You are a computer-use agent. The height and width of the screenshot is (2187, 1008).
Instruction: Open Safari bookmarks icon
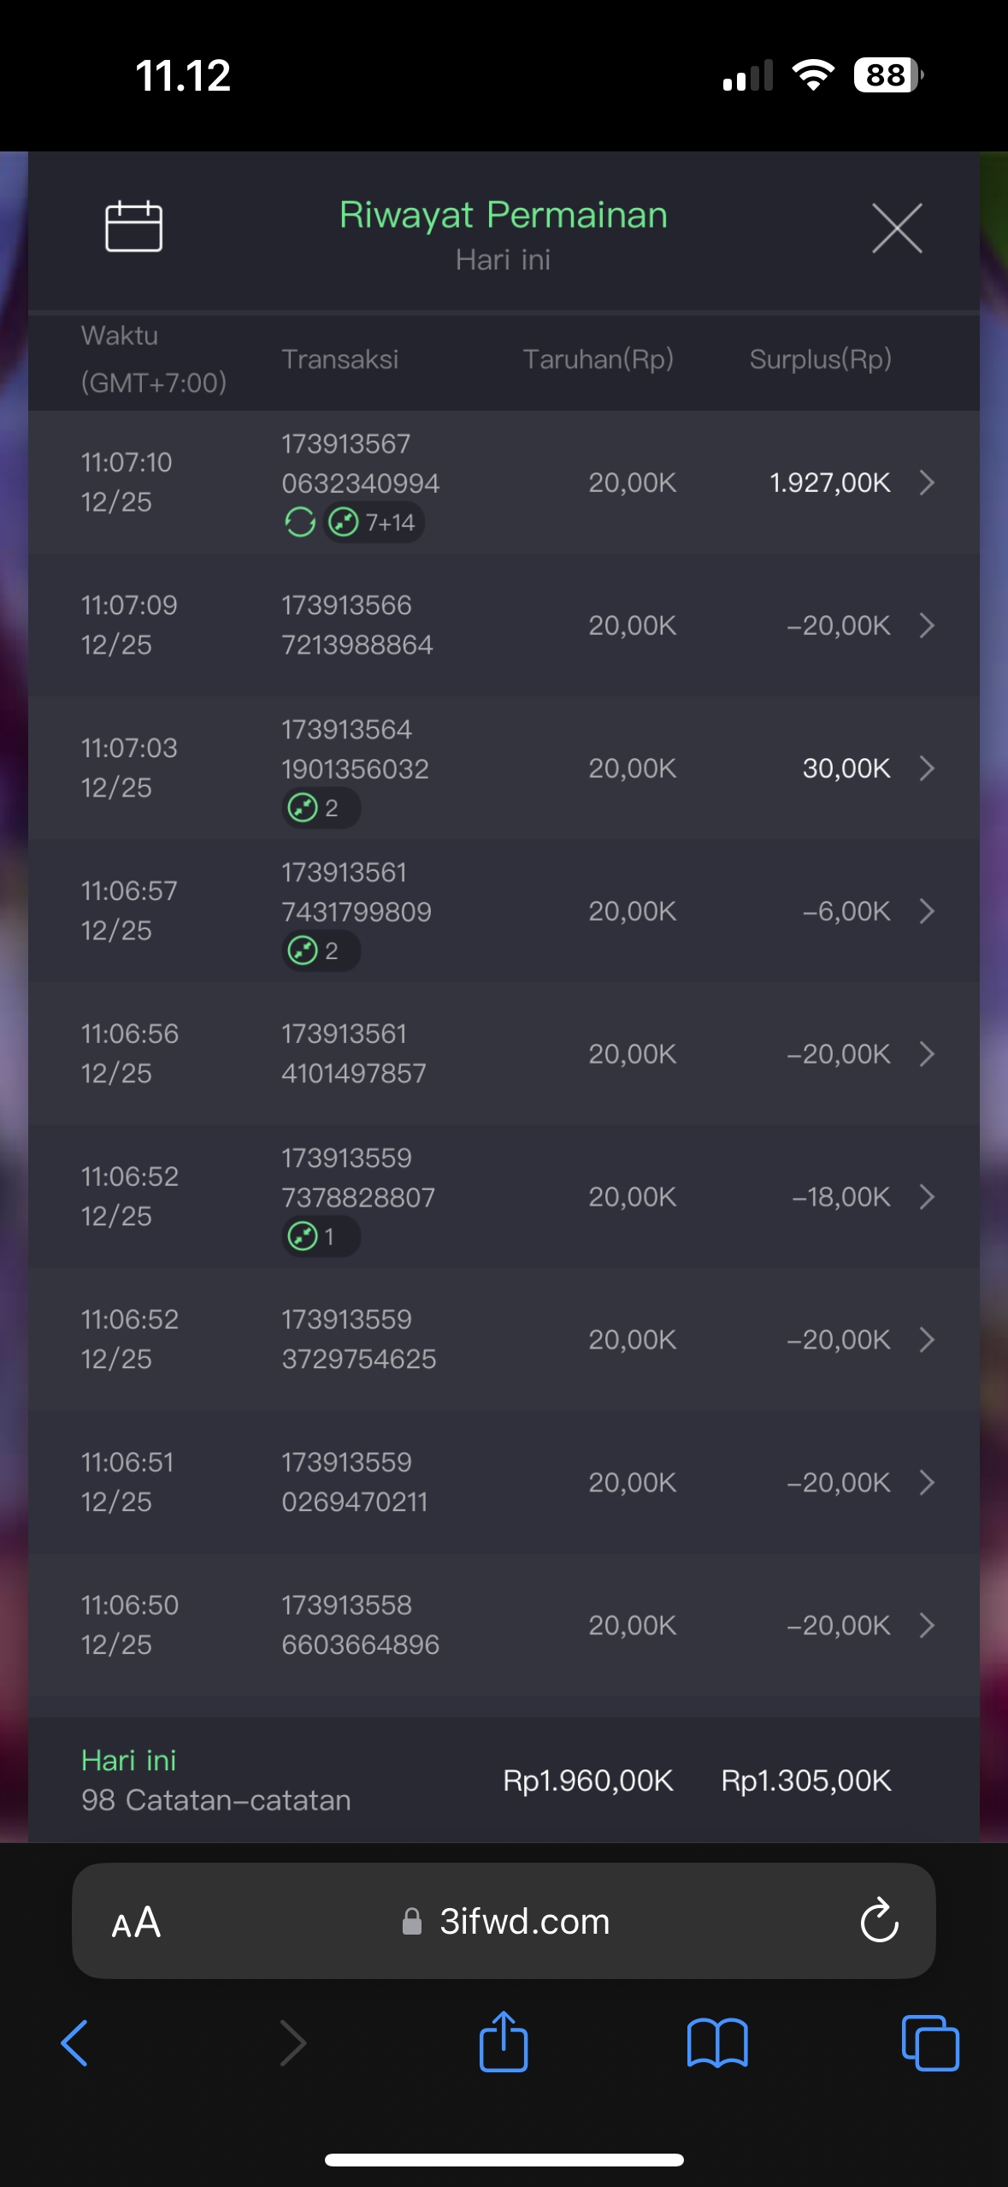[x=717, y=2042]
